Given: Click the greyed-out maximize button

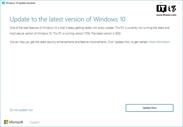Looking at the screenshot, I should (x=170, y=3).
